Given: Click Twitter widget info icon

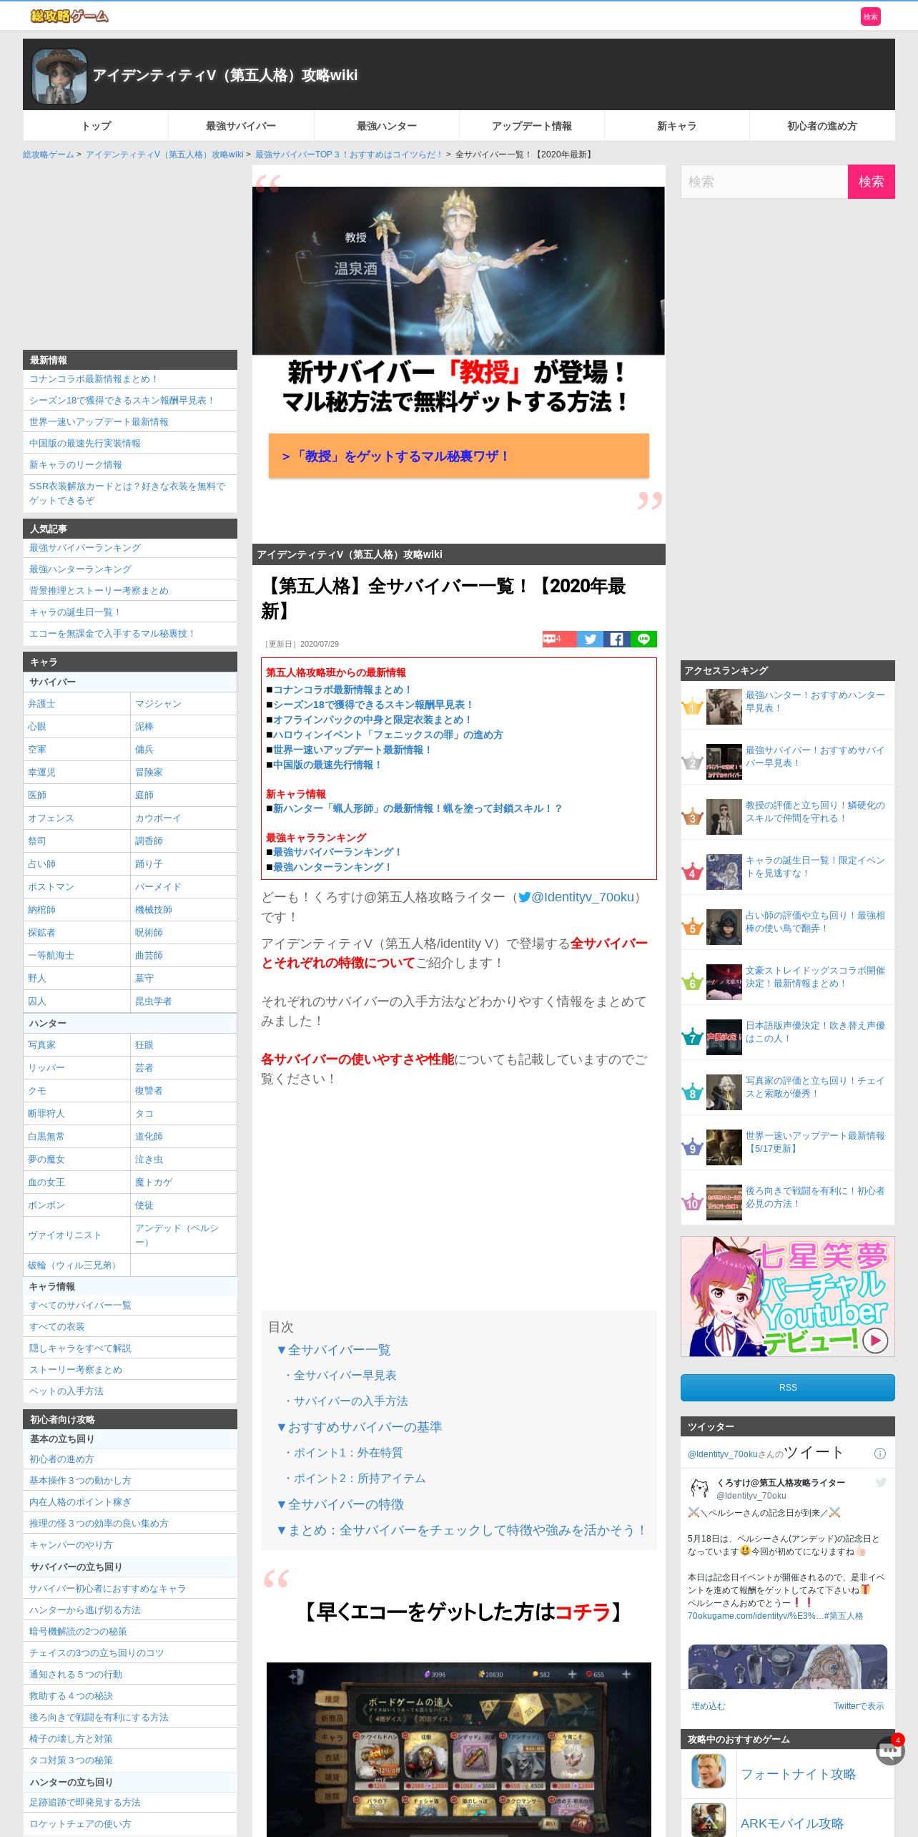Looking at the screenshot, I should click(880, 1454).
